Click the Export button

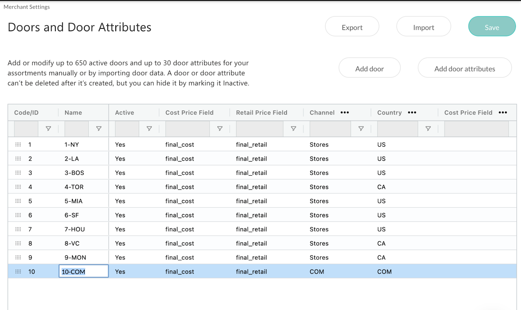coord(352,26)
